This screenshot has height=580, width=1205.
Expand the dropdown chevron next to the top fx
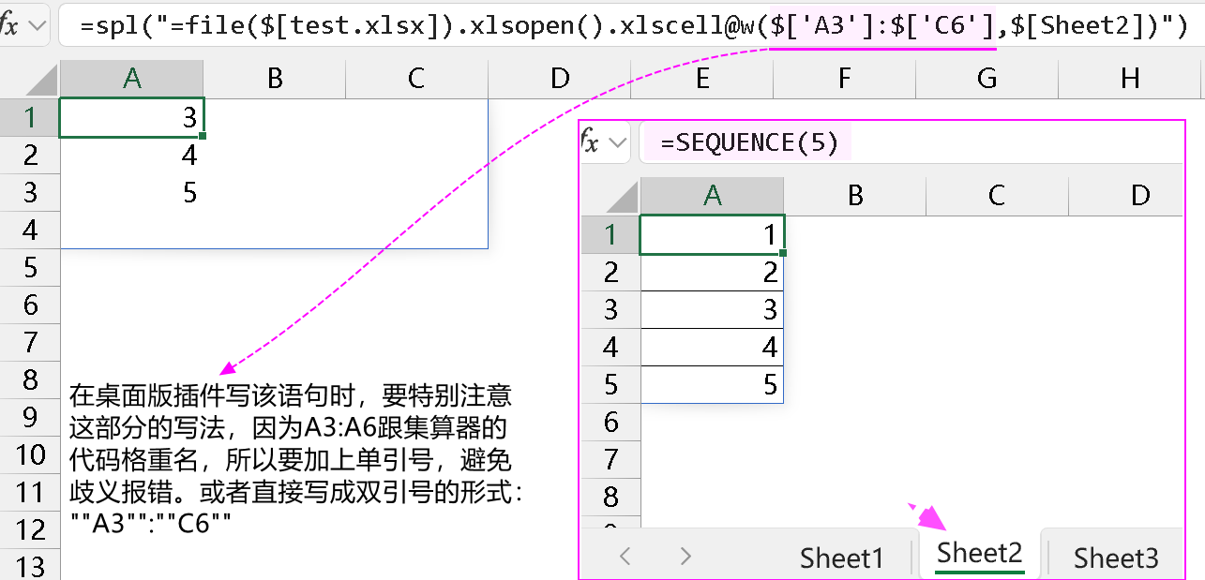pyautogui.click(x=38, y=25)
